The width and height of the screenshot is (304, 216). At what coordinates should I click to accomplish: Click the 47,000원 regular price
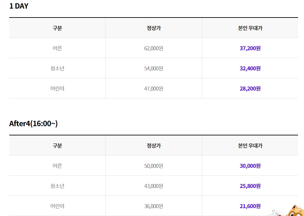(x=154, y=89)
